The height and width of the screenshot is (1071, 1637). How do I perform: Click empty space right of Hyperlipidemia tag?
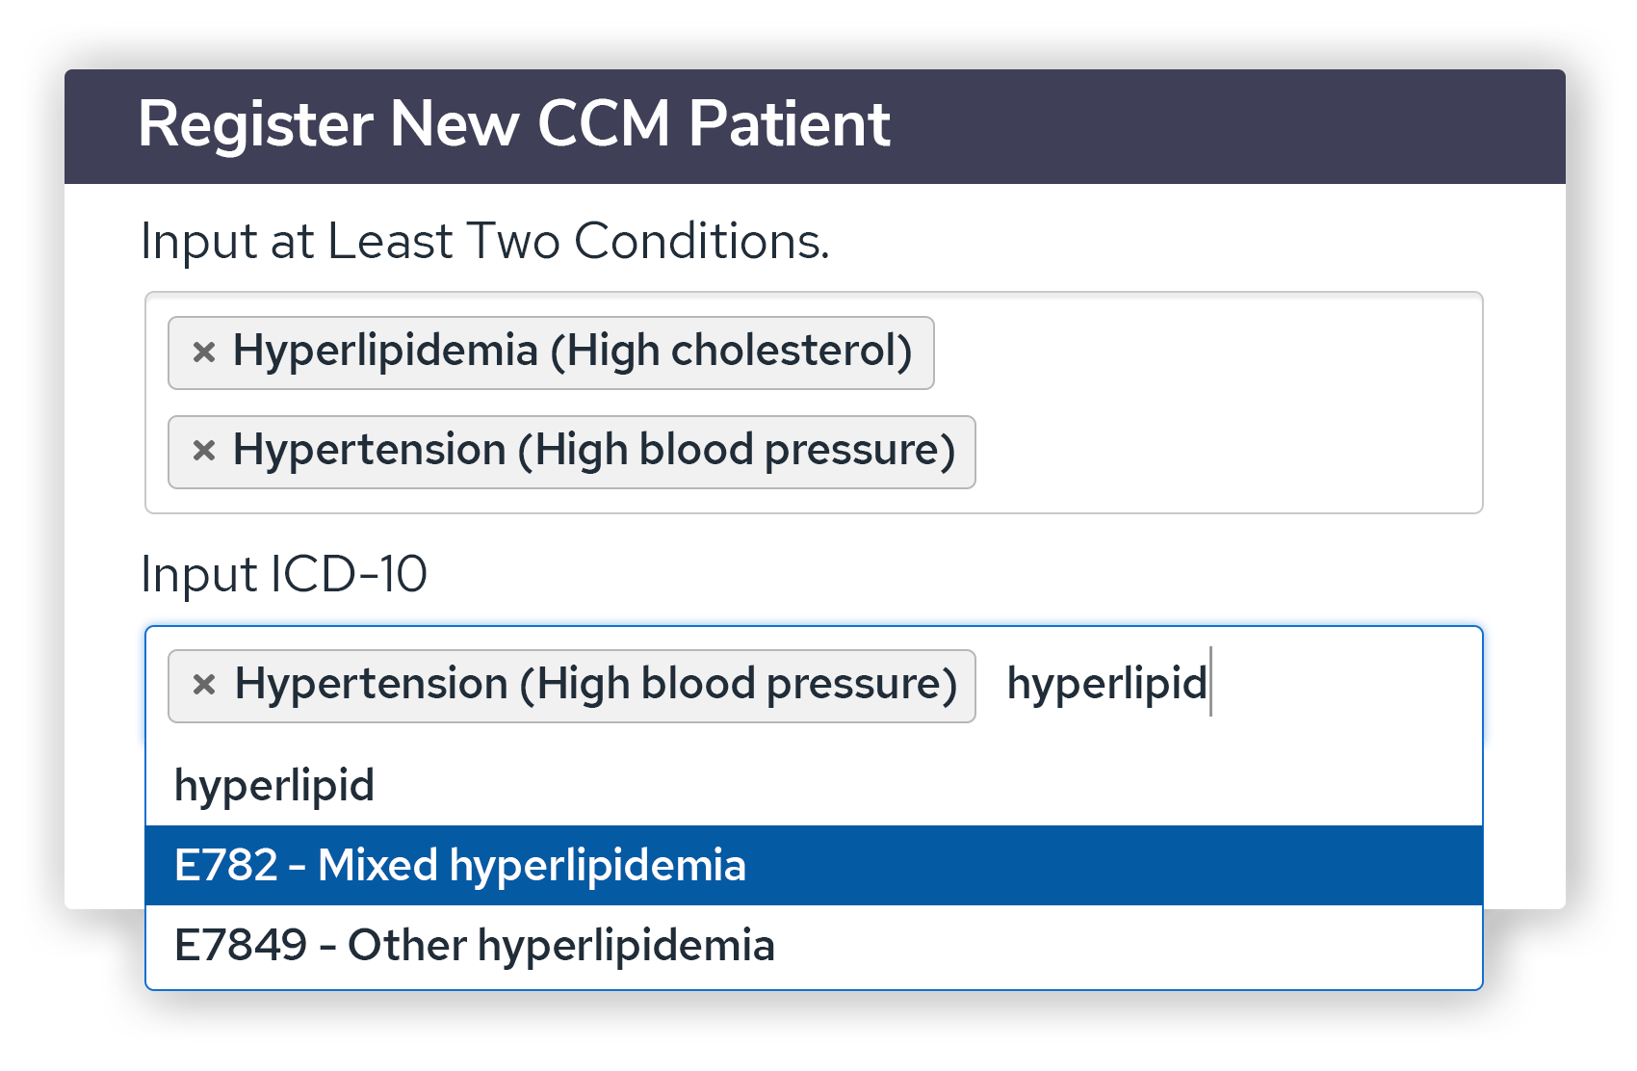coord(1204,353)
